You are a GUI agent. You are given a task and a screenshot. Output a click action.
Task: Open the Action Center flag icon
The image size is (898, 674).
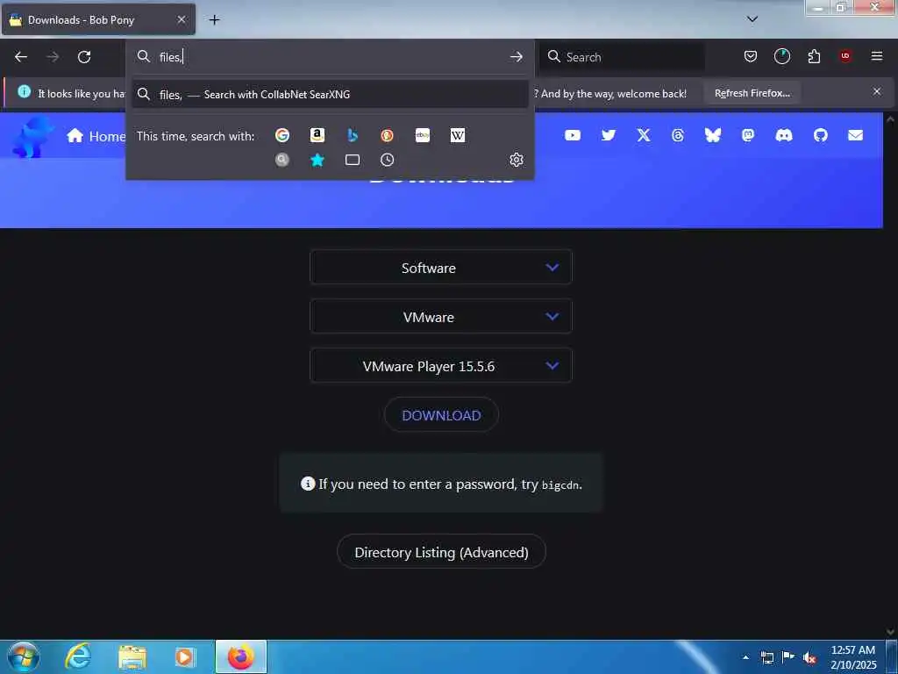tap(788, 657)
